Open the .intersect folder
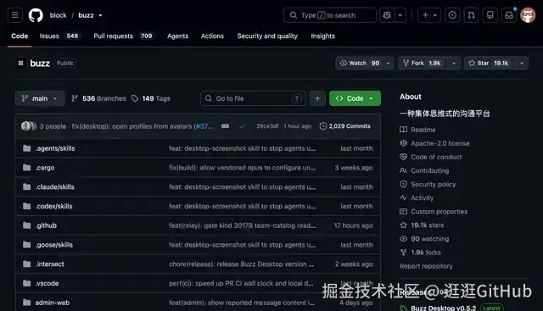Screen dimensions: 543x311 point(49,264)
